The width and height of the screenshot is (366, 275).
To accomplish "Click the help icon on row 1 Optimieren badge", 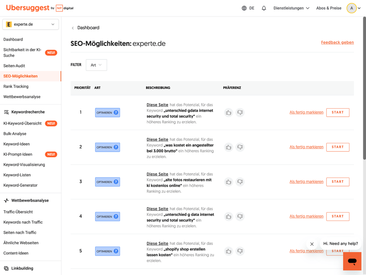I will point(116,113).
